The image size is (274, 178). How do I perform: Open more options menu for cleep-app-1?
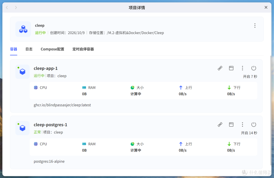242,68
